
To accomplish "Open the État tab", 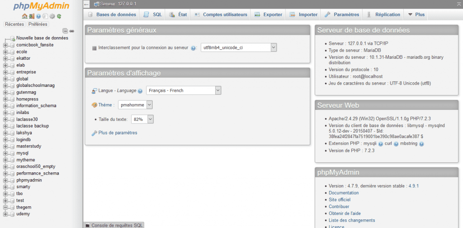I will pyautogui.click(x=178, y=14).
